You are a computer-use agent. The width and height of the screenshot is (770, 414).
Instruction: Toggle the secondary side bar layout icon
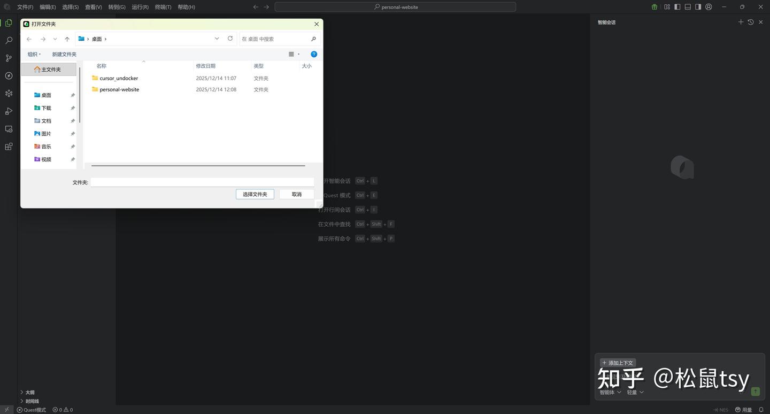(x=698, y=7)
